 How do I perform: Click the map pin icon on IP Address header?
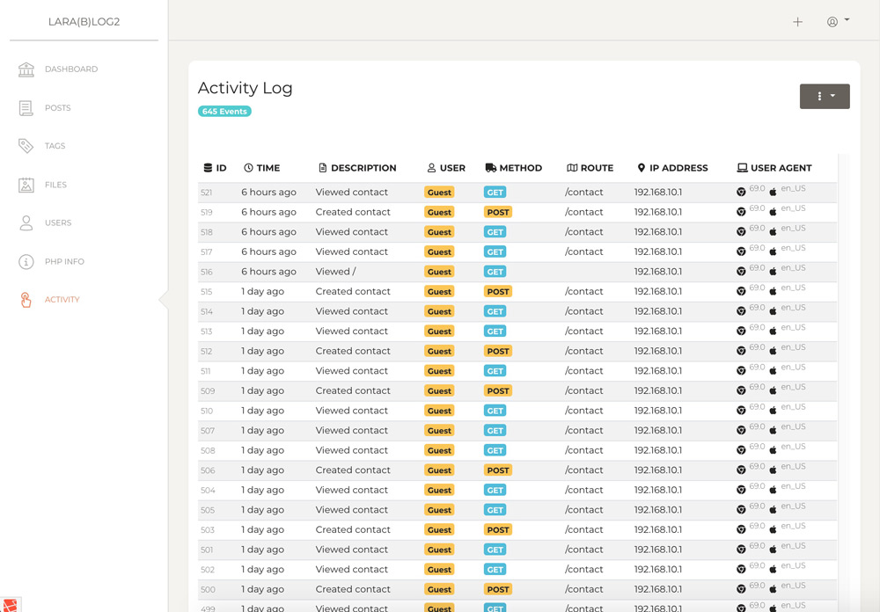tap(642, 167)
